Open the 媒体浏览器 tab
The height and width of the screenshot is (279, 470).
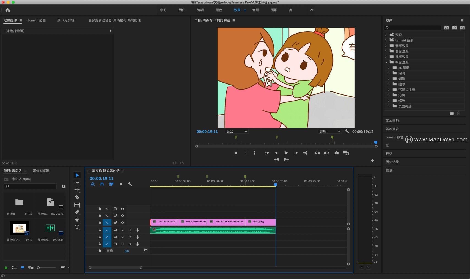pos(41,171)
